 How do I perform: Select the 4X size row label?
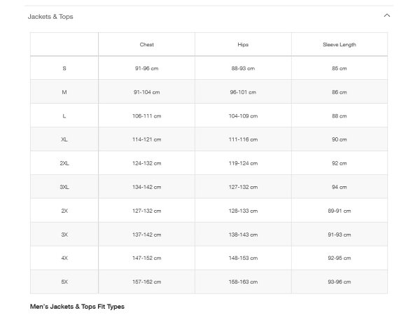(64, 258)
